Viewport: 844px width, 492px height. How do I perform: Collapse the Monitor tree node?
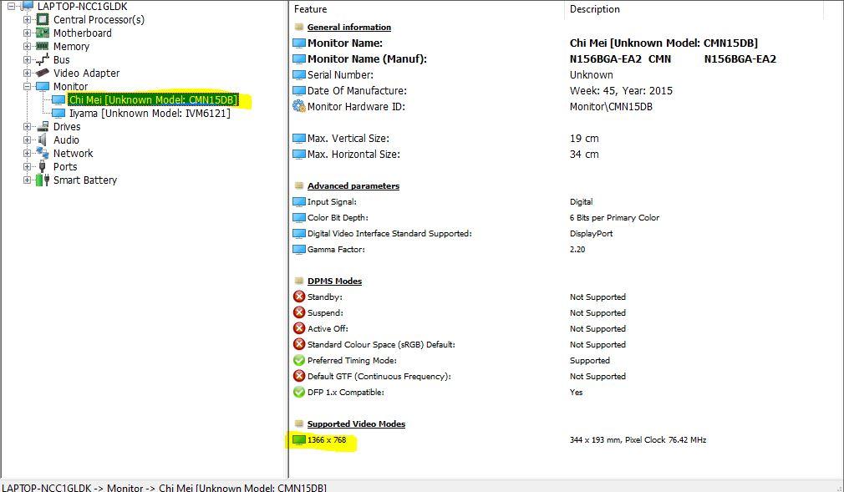pyautogui.click(x=27, y=86)
